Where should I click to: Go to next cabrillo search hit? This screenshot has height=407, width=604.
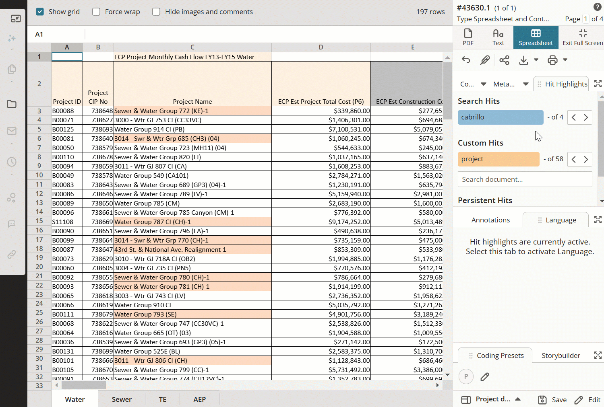[586, 117]
